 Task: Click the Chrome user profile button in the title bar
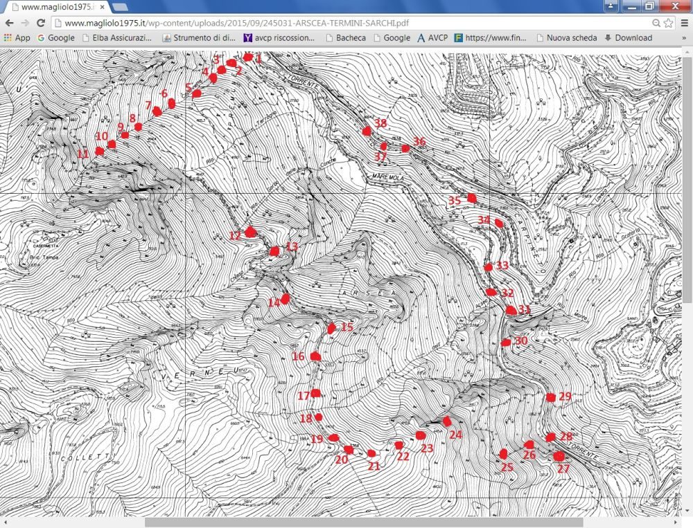611,6
